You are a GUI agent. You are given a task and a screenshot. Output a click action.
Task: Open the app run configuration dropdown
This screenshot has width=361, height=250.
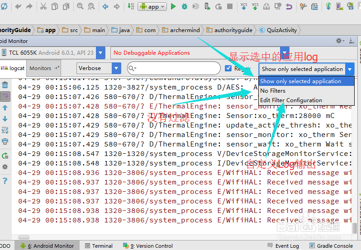tap(152, 7)
